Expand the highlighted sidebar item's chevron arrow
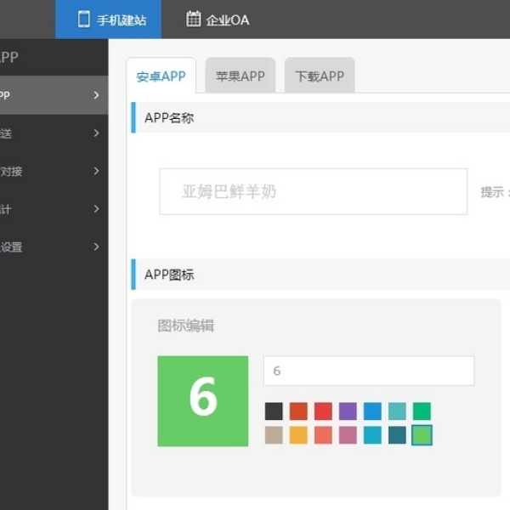The image size is (510, 510). (x=96, y=95)
